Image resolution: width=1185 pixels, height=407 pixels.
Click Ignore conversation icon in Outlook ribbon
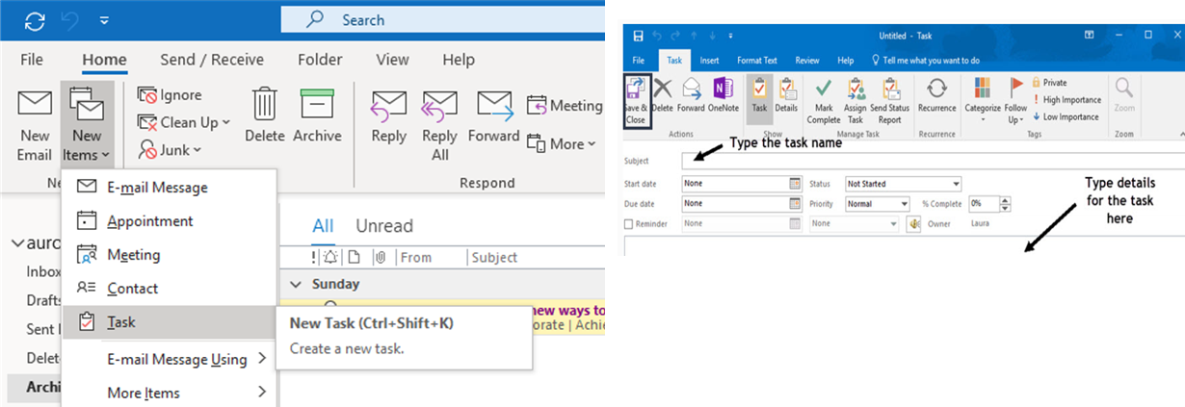click(x=147, y=95)
